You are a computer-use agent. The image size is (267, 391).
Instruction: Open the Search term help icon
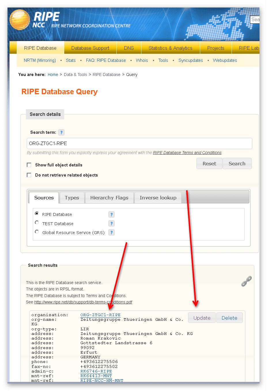61,132
